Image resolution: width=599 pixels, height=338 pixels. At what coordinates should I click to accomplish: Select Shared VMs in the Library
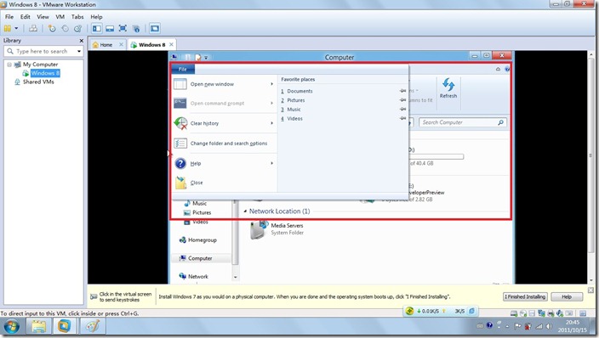tap(38, 82)
